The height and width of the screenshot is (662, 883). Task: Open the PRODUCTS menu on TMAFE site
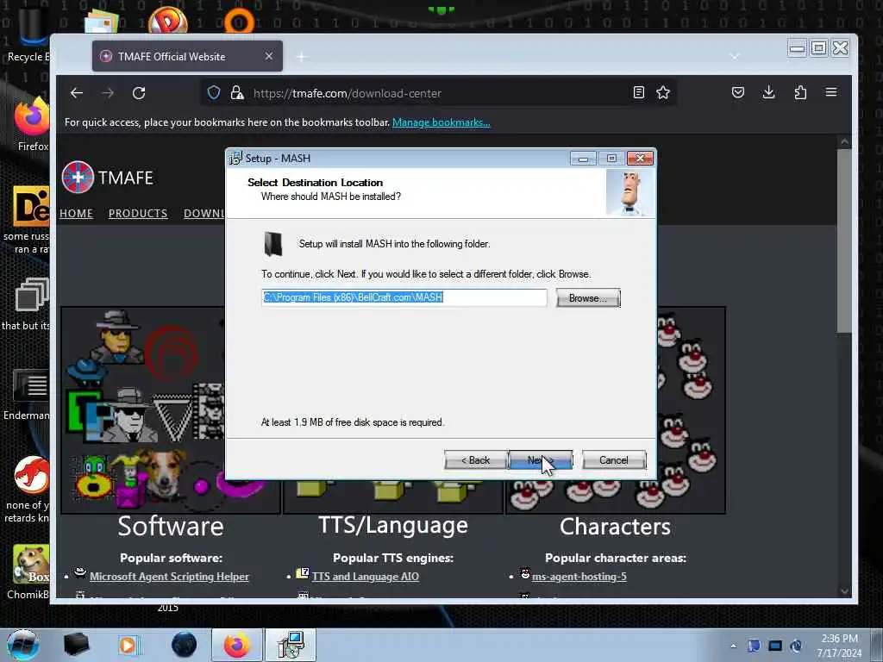[x=138, y=214]
